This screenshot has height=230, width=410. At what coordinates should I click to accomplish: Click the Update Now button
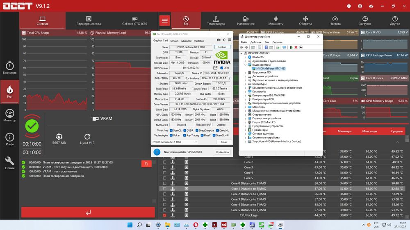coord(223,152)
